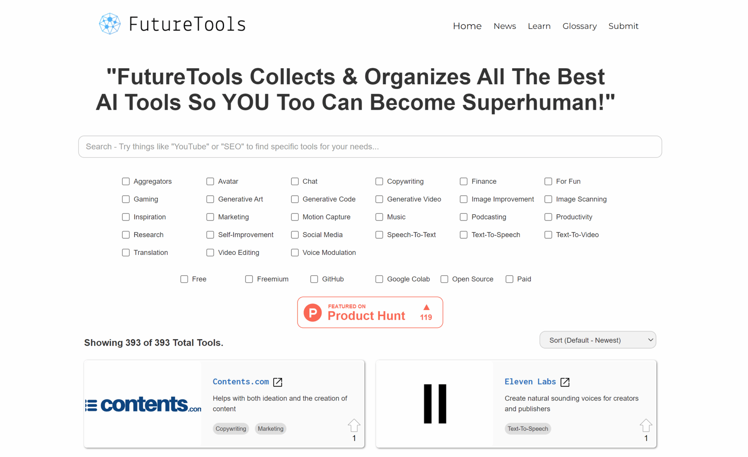Check the Freemium pricing checkbox
The width and height of the screenshot is (748, 457).
pos(249,279)
